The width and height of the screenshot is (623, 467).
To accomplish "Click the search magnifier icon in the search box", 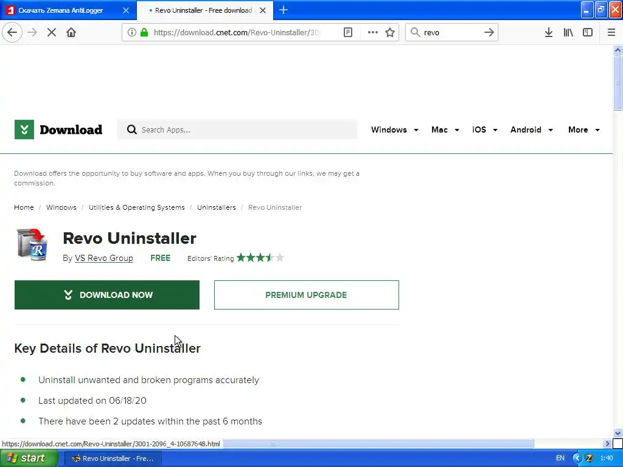I will [415, 32].
